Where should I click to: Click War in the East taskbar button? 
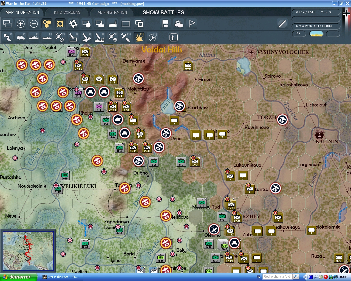point(61,277)
